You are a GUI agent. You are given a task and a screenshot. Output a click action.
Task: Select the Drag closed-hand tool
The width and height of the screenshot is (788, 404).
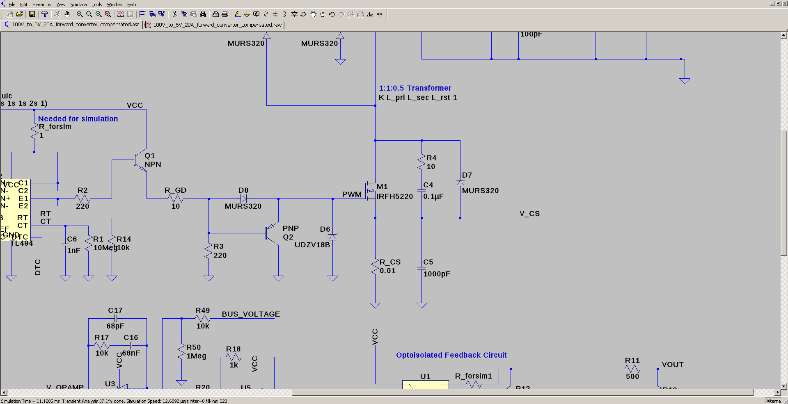(323, 14)
